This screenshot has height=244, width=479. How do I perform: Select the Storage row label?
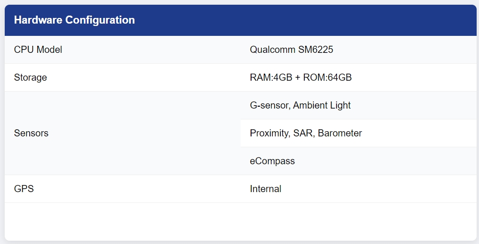(30, 77)
